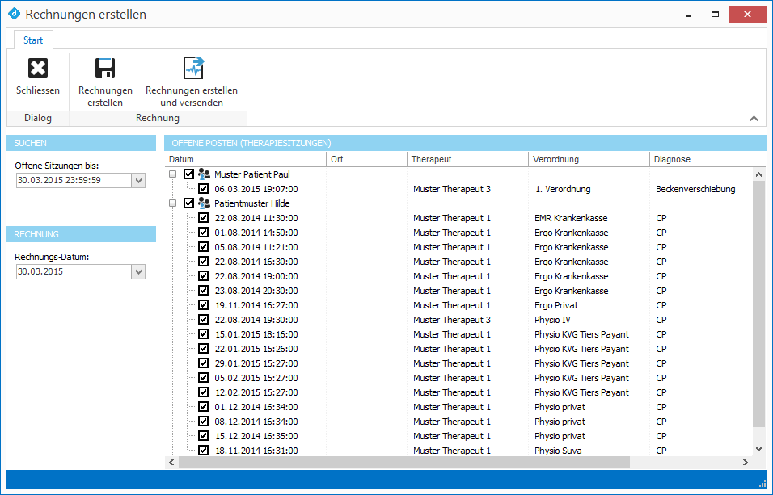Collapse the Patientmuster Hilde tree node
Image resolution: width=773 pixels, height=495 pixels.
pyautogui.click(x=174, y=203)
